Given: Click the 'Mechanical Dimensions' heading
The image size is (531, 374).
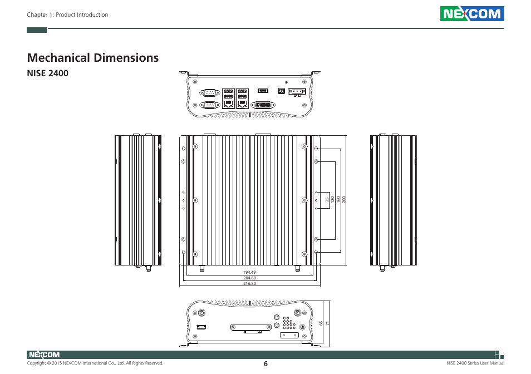Looking at the screenshot, I should click(x=93, y=57).
